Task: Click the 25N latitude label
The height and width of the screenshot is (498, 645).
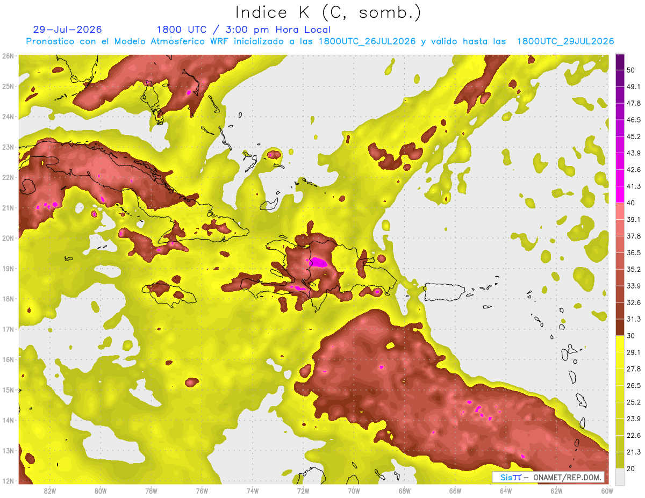Action: point(8,86)
